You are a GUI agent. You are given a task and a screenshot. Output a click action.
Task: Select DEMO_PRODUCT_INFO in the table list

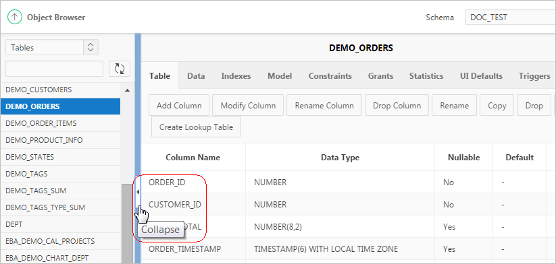coord(60,140)
